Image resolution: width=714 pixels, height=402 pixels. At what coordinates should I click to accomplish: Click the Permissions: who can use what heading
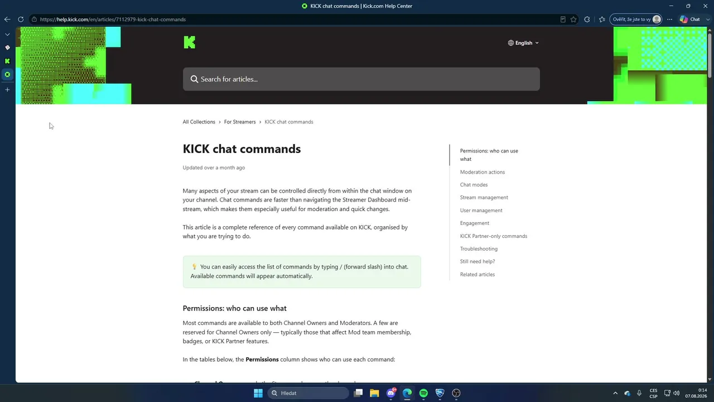tap(235, 308)
